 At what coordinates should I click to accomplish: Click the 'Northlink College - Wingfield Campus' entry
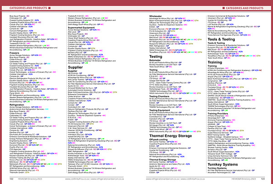pyautogui.click(x=225, y=137)
